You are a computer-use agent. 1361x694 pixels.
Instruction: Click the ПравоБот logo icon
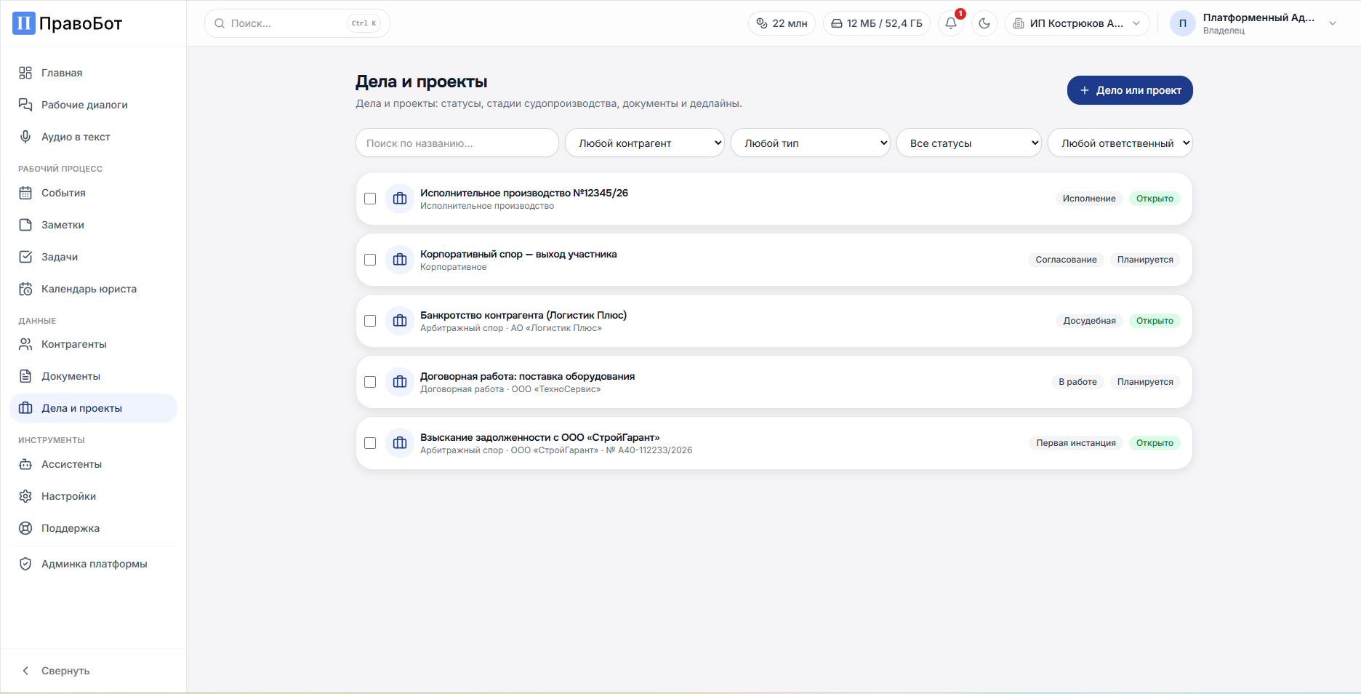24,23
